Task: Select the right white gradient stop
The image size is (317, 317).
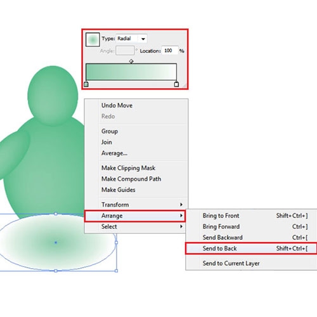Action: (x=176, y=84)
